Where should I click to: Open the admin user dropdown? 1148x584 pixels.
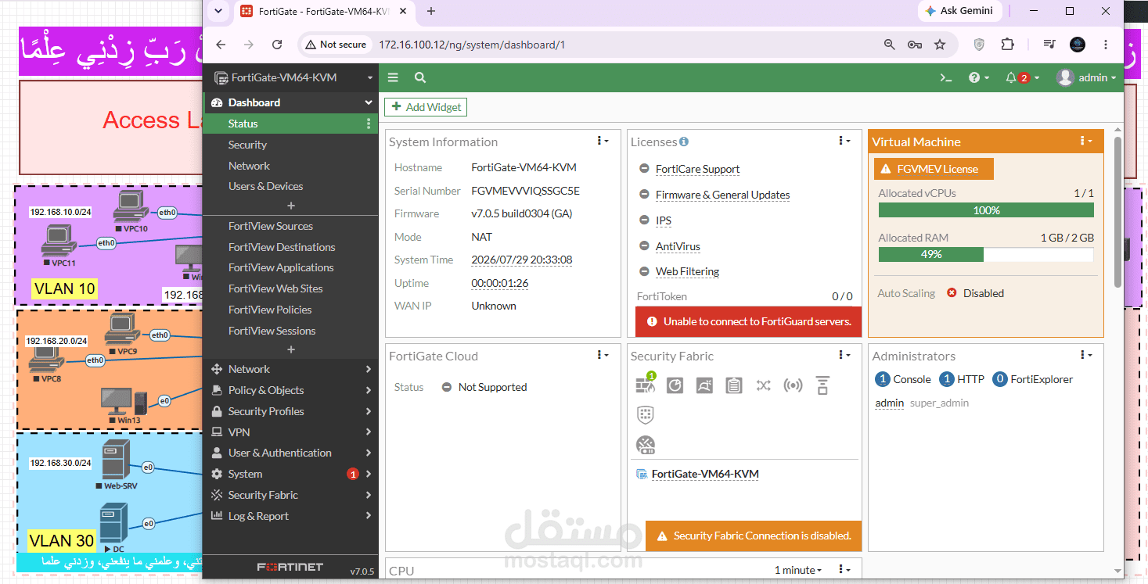click(1086, 77)
